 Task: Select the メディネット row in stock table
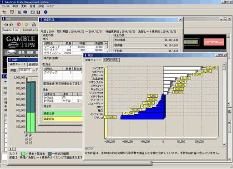pos(73,47)
